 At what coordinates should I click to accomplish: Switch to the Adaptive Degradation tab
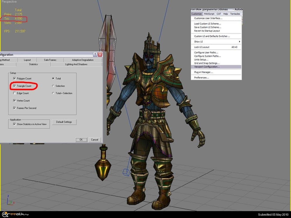83,60
